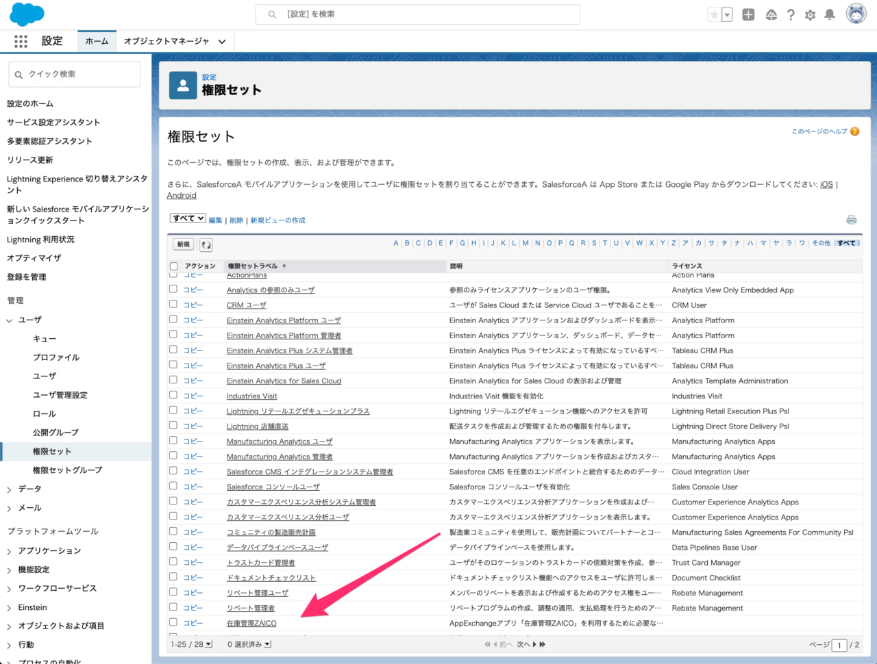
Task: Click the 削除 view link
Action: click(x=236, y=220)
